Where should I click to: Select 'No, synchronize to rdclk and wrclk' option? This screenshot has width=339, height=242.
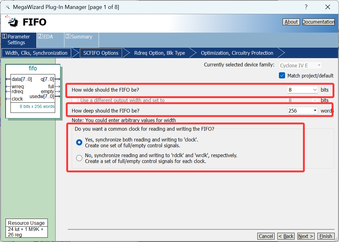[x=79, y=158]
